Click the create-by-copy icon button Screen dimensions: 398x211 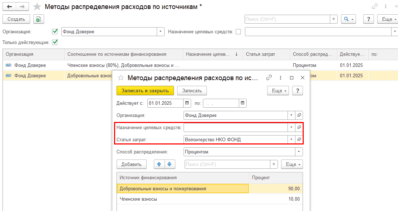click(x=38, y=19)
